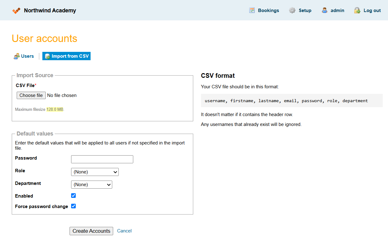Image resolution: width=388 pixels, height=242 pixels.
Task: Click the Setup gear icon
Action: tap(292, 10)
